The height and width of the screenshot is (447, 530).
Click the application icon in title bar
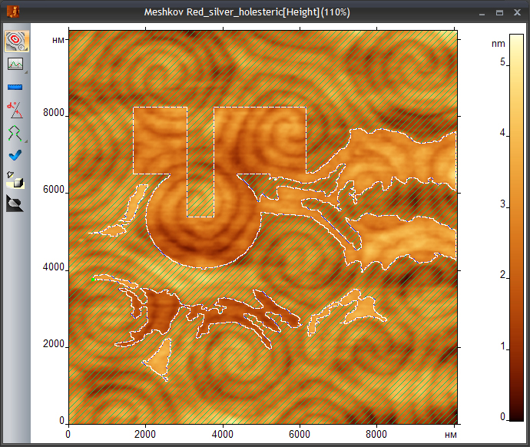tap(13, 12)
